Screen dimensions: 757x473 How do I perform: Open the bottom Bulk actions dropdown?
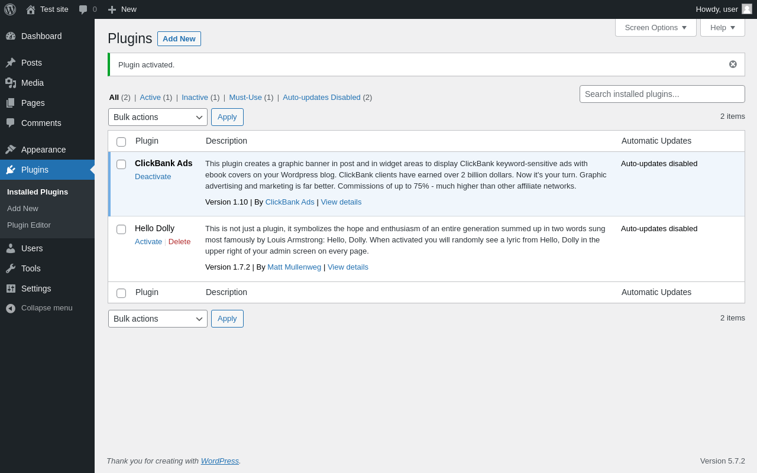point(158,319)
